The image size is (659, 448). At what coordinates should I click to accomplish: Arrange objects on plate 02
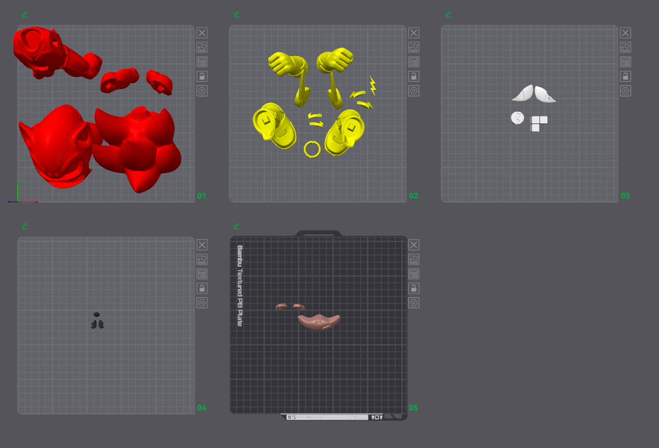(x=414, y=62)
